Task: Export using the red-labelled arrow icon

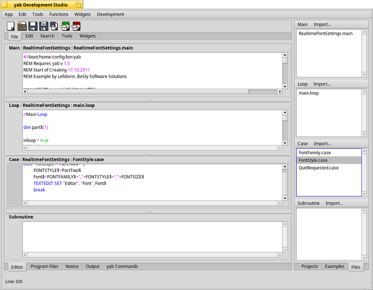Action: (x=76, y=26)
